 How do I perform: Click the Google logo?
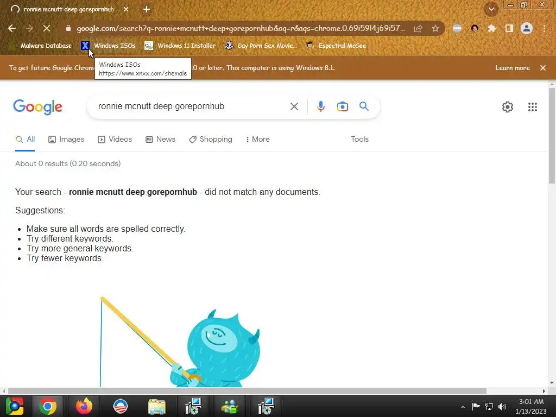click(x=38, y=107)
